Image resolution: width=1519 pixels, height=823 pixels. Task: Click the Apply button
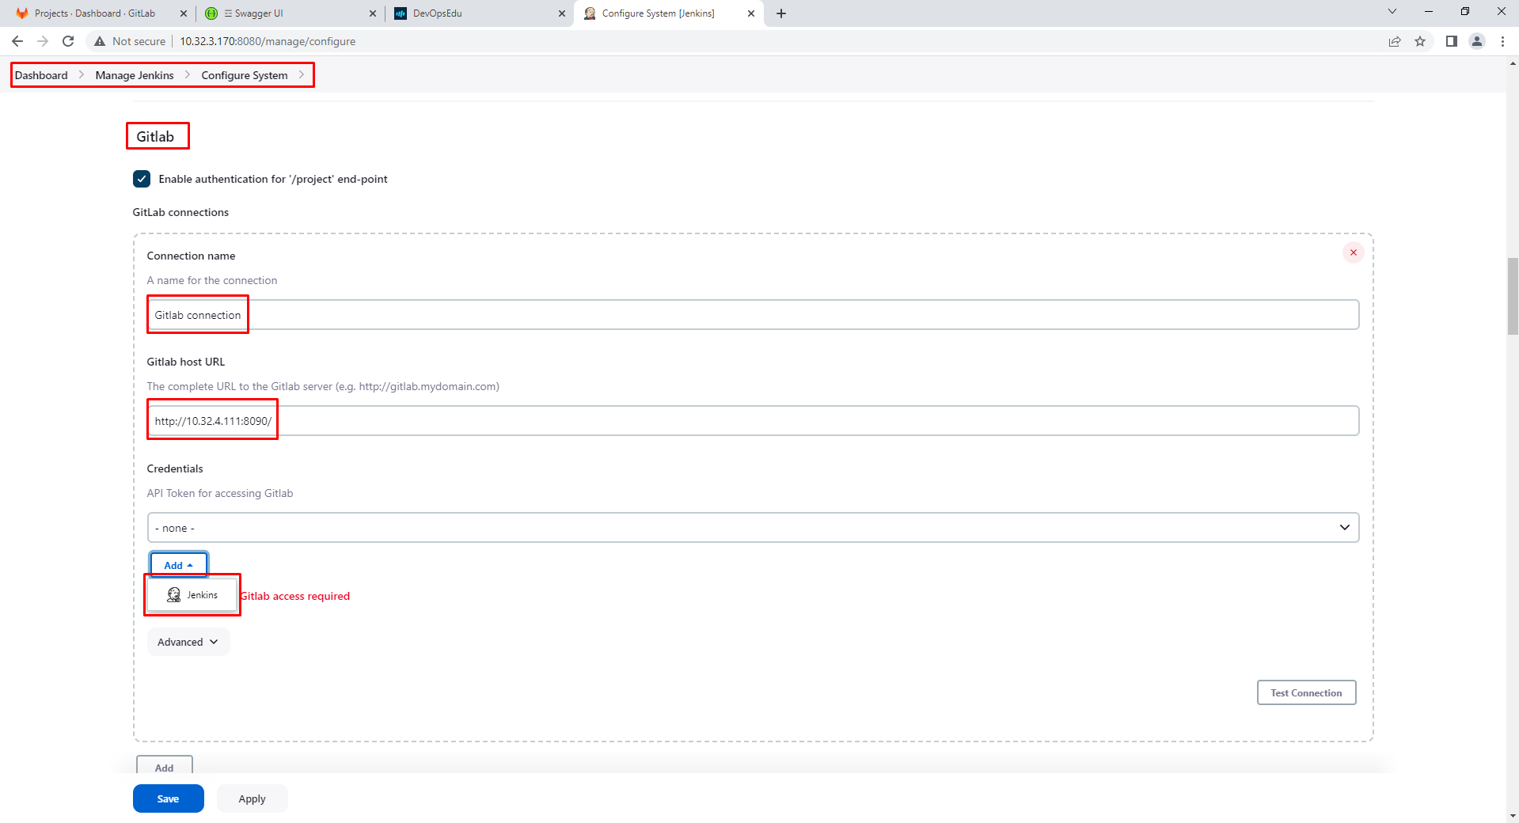tap(252, 798)
